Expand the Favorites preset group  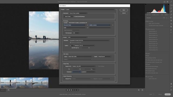pyautogui.click(x=146, y=21)
